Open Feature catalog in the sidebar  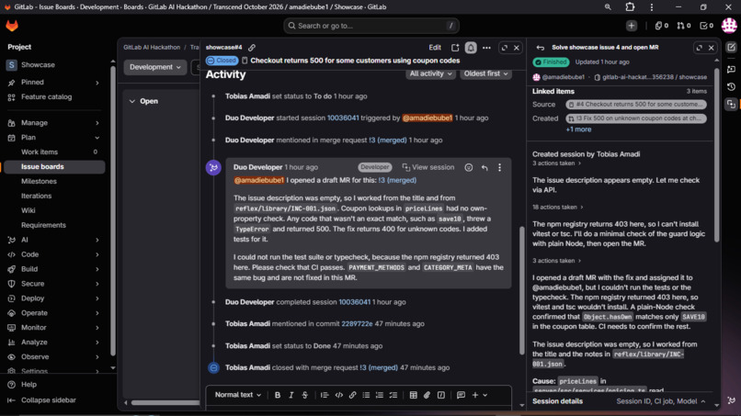click(x=54, y=96)
